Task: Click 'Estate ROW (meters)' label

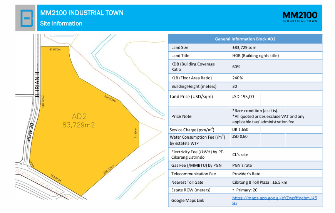Action: (x=191, y=190)
